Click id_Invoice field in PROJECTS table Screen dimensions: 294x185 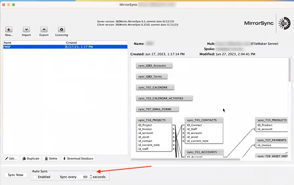pos(145,129)
